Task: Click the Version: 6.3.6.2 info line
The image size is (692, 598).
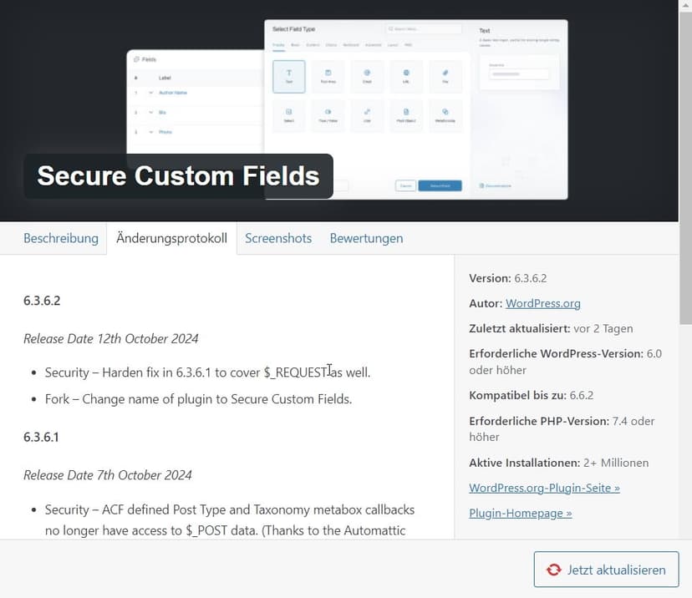Action: pos(508,278)
